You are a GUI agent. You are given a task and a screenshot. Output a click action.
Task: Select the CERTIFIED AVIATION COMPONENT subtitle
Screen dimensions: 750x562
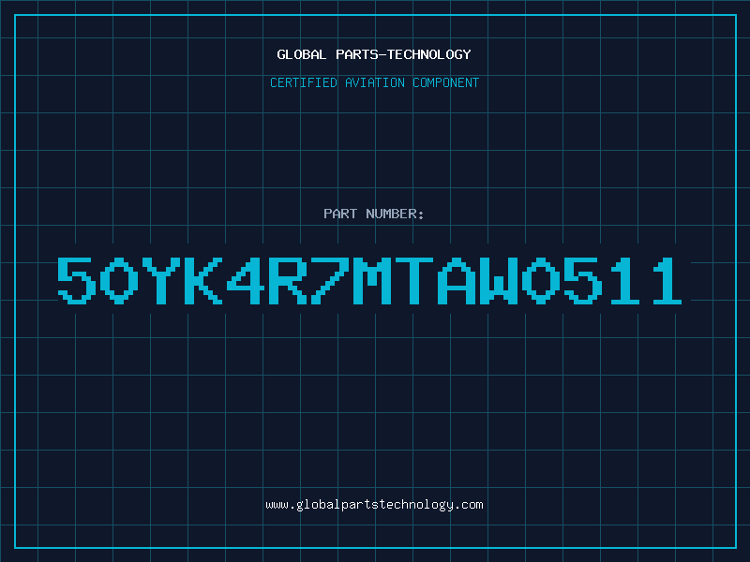tap(374, 82)
